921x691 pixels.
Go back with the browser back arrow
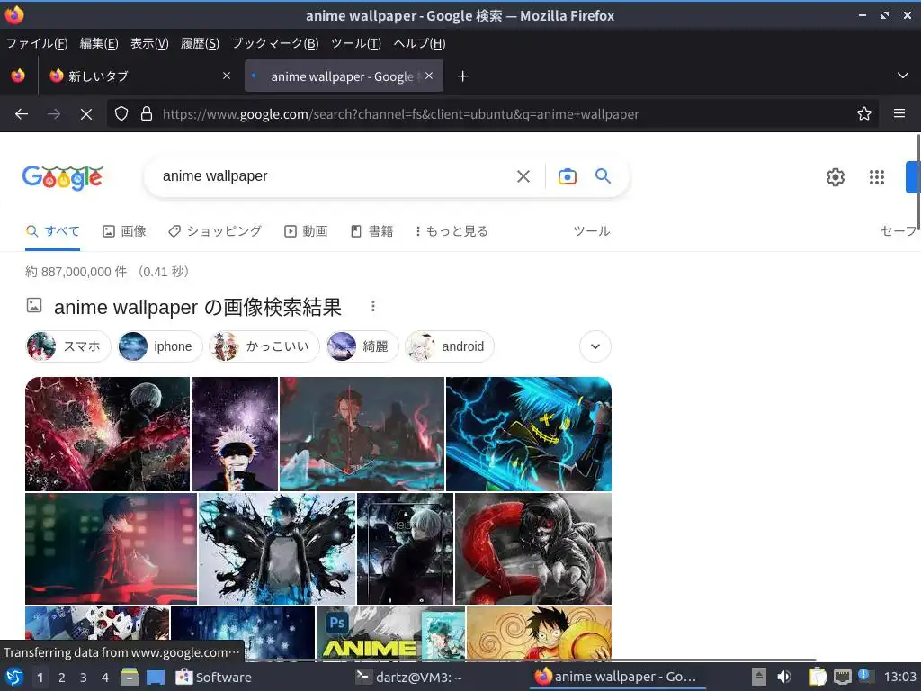(x=22, y=114)
